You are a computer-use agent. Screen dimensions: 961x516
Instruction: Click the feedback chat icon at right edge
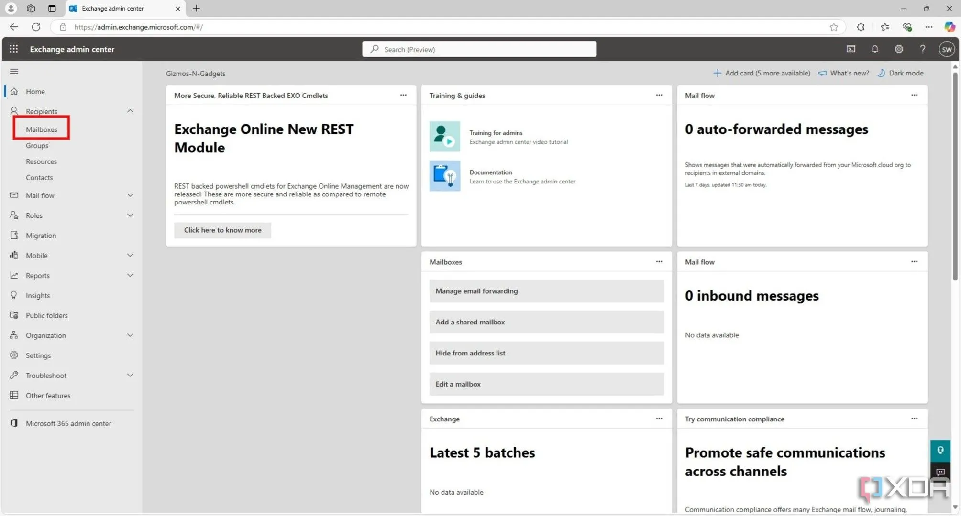tap(940, 472)
